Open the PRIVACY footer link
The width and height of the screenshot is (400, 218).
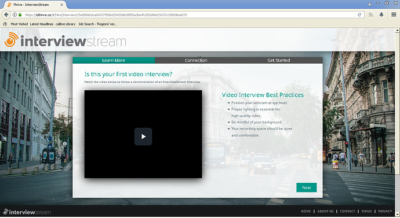(385, 211)
